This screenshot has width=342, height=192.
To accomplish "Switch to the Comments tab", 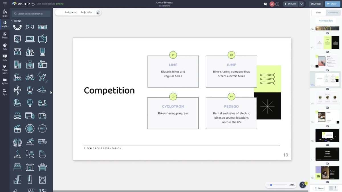I will 333,13.
